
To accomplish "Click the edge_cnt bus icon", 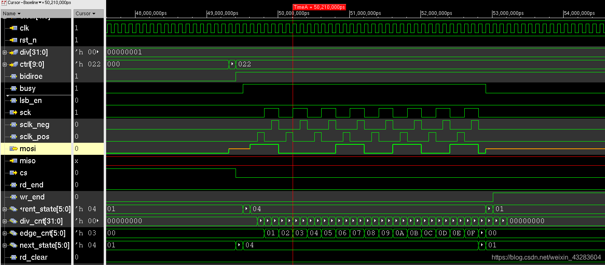I will click(x=14, y=233).
